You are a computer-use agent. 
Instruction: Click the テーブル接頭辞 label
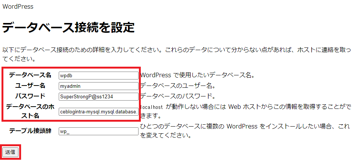30,131
